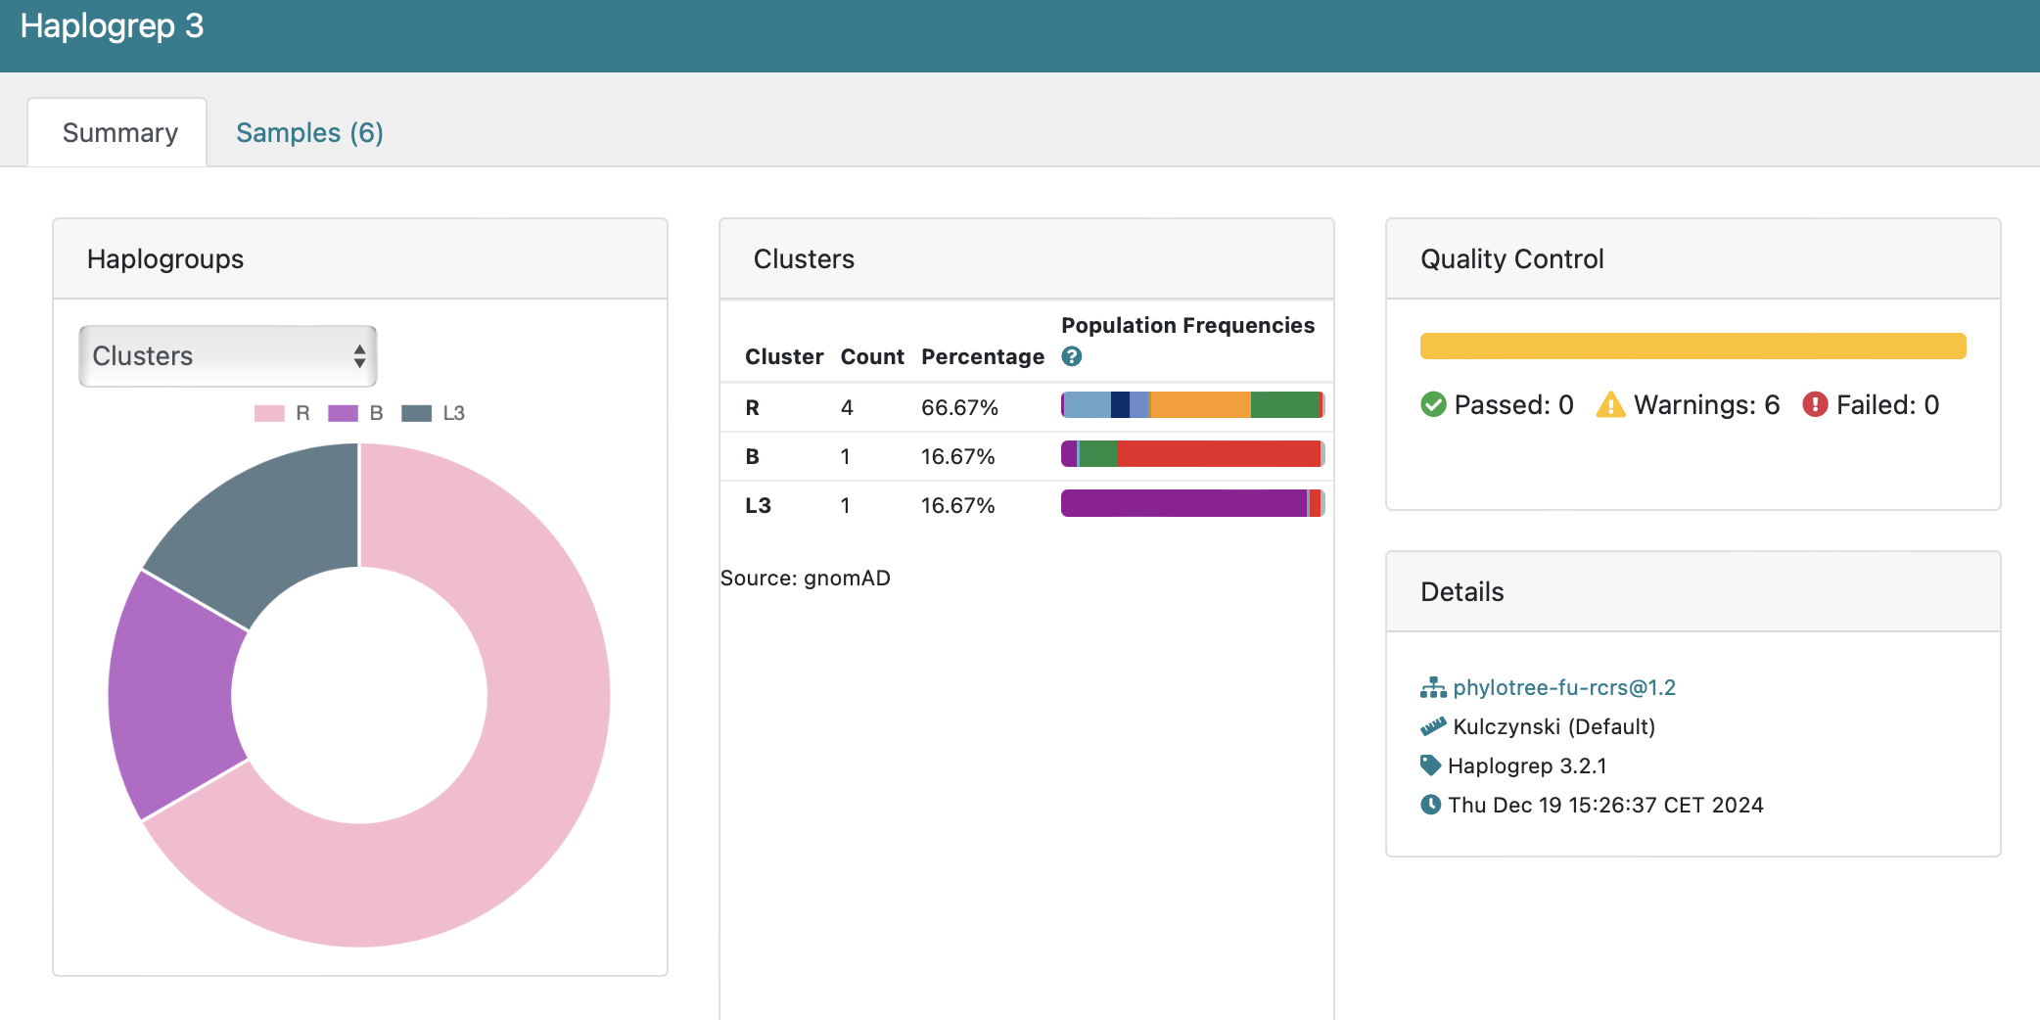This screenshot has width=2040, height=1020.
Task: Click the Population Frequencies help icon
Action: (x=1072, y=356)
